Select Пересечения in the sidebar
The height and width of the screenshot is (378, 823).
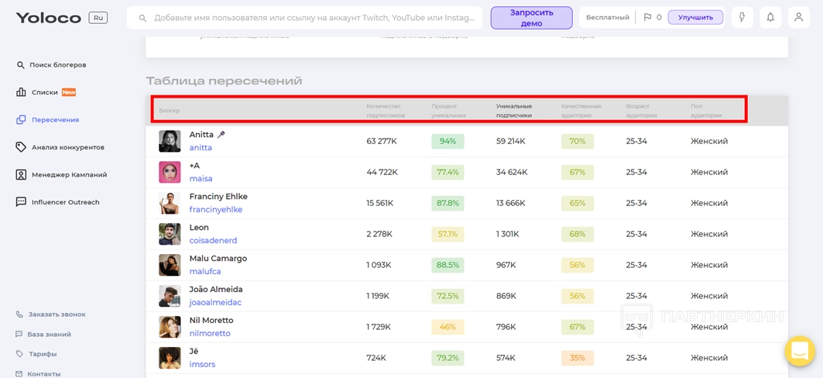(x=55, y=120)
